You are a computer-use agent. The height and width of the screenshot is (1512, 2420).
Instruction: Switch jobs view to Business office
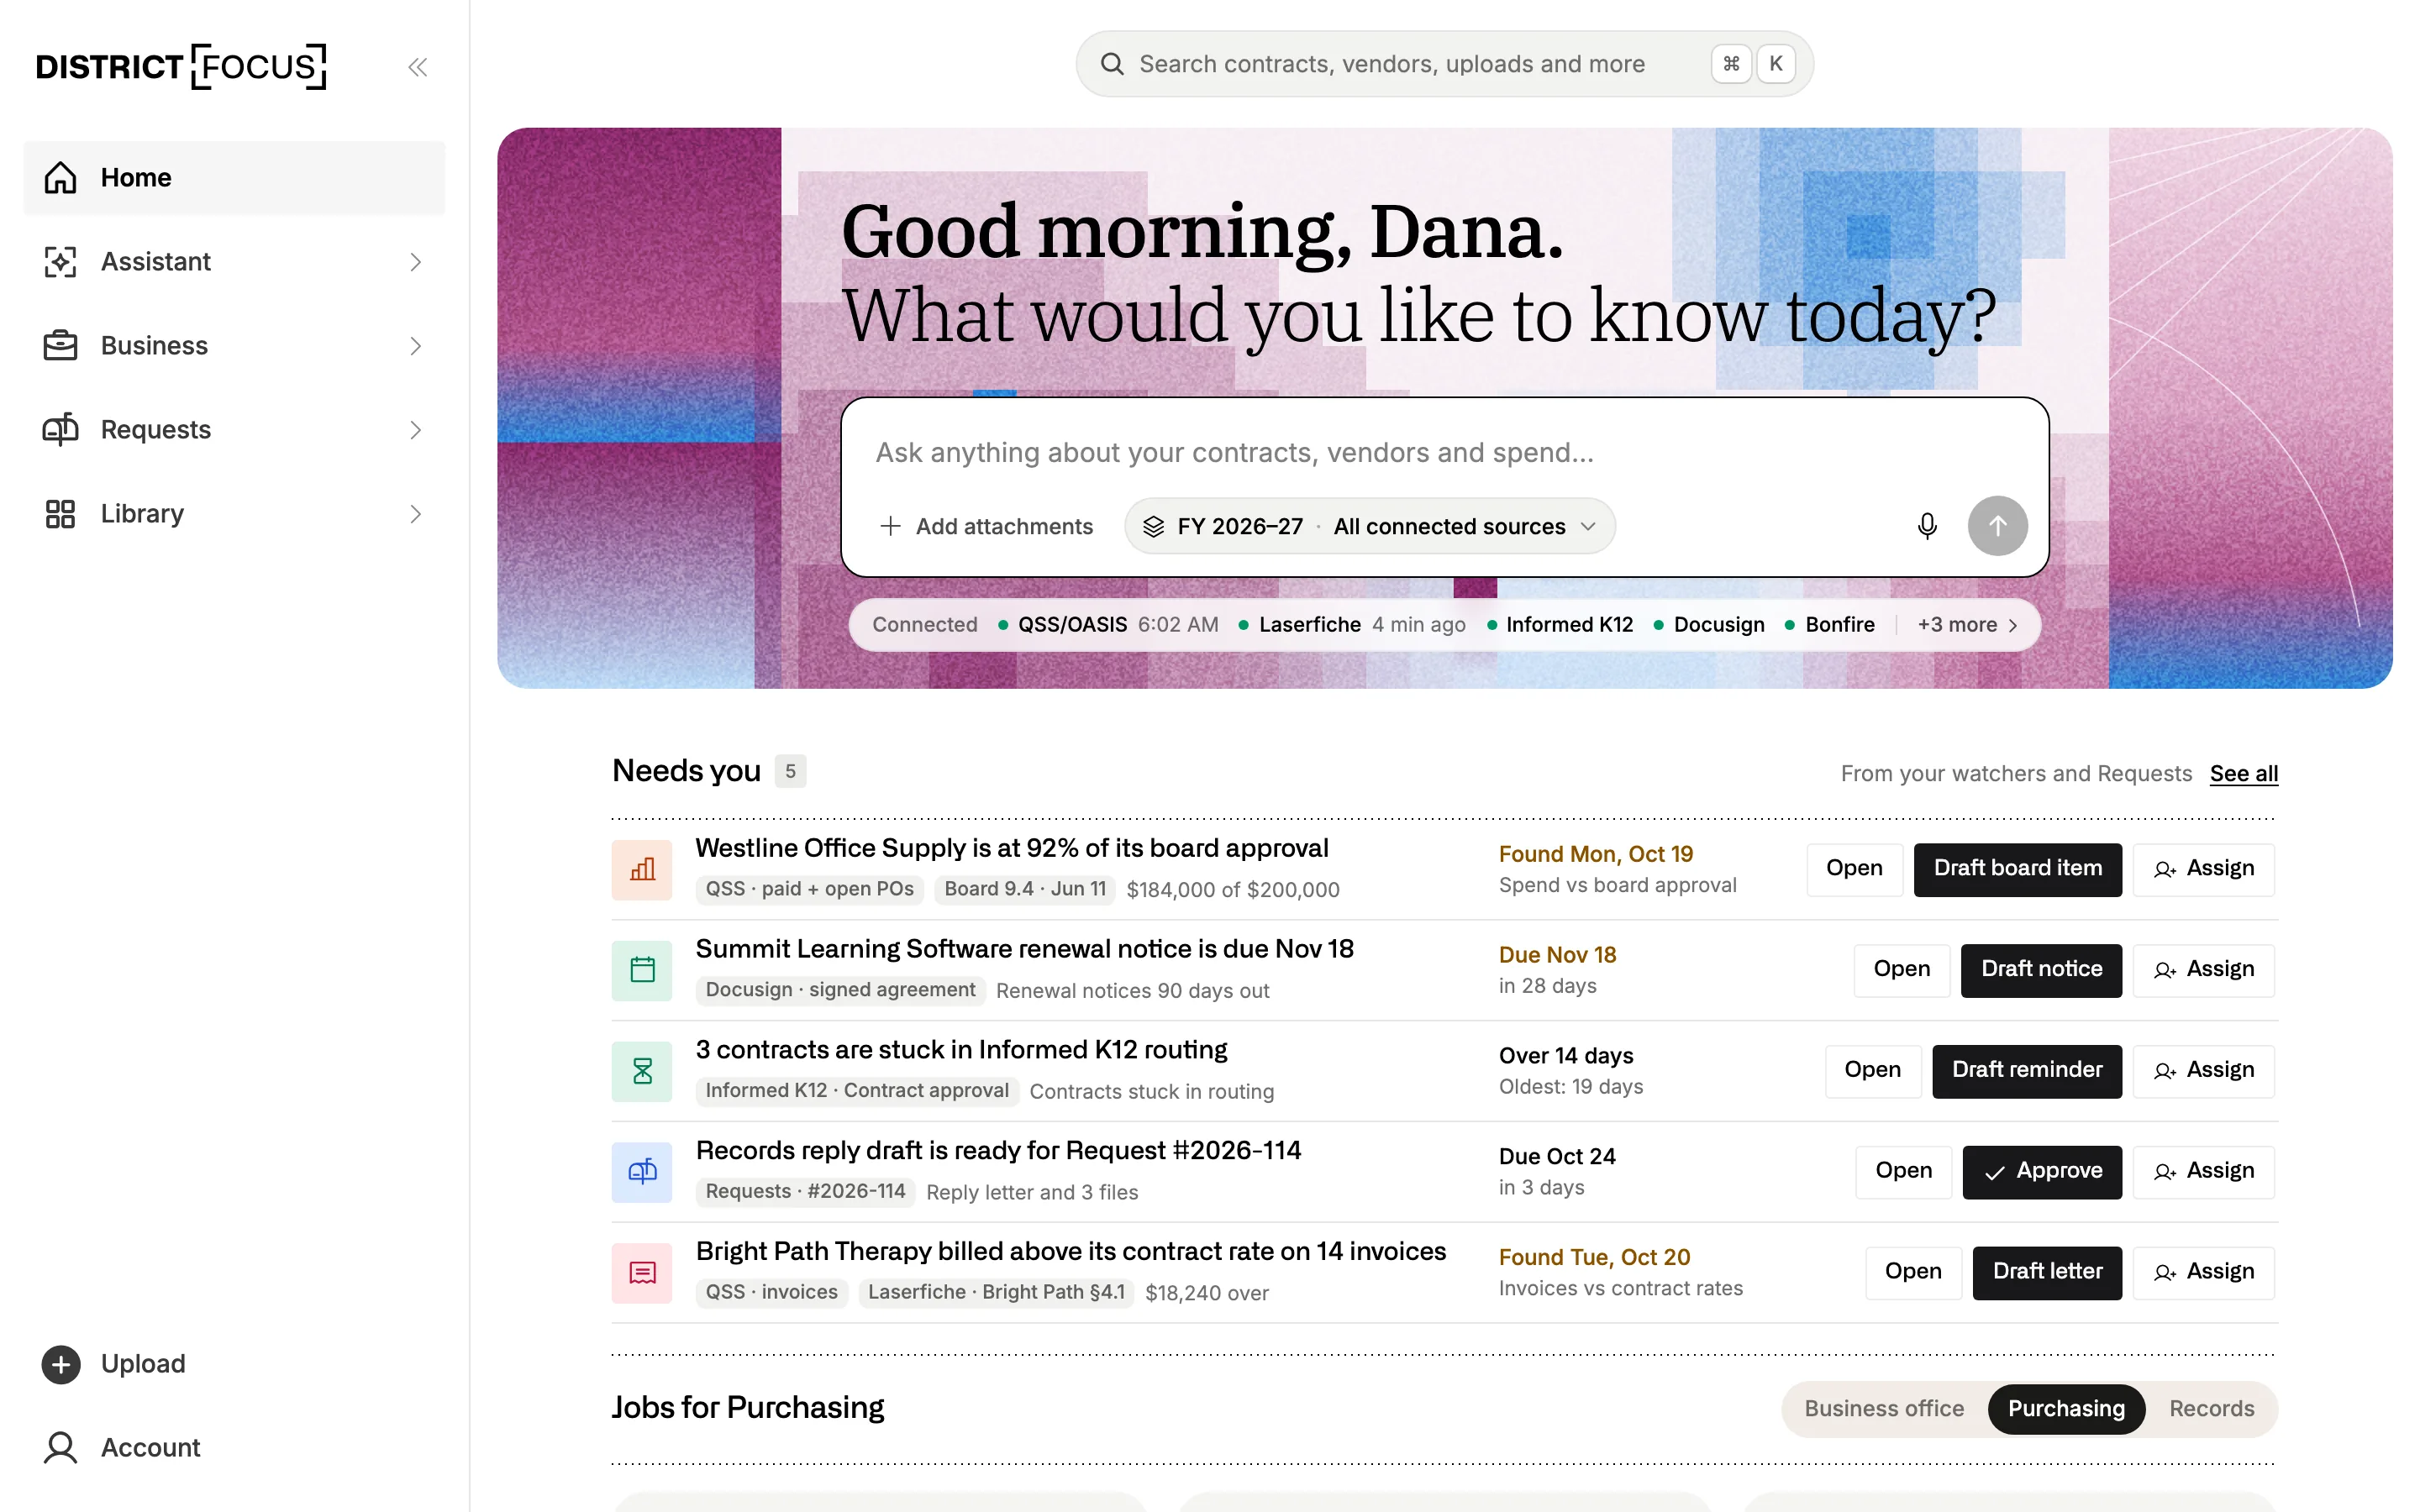point(1884,1408)
